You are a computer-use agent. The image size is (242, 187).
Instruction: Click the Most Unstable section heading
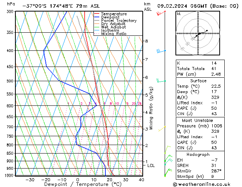[197, 120]
